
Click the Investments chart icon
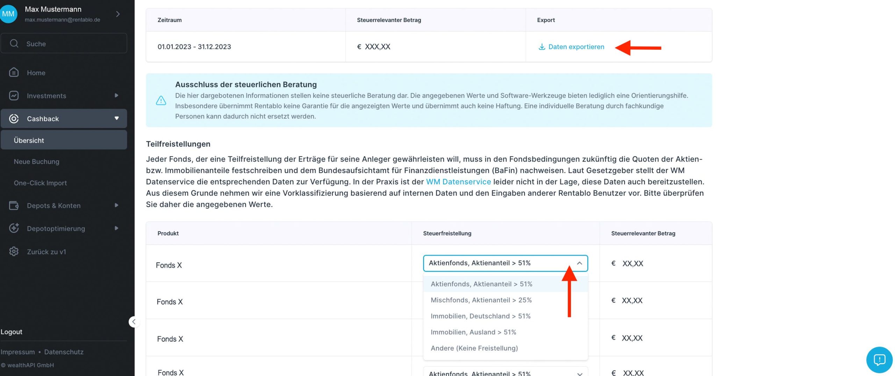14,95
